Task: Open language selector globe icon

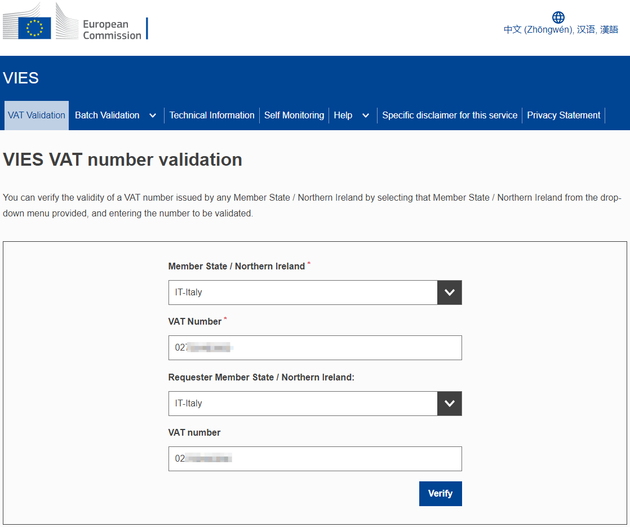Action: [x=558, y=17]
